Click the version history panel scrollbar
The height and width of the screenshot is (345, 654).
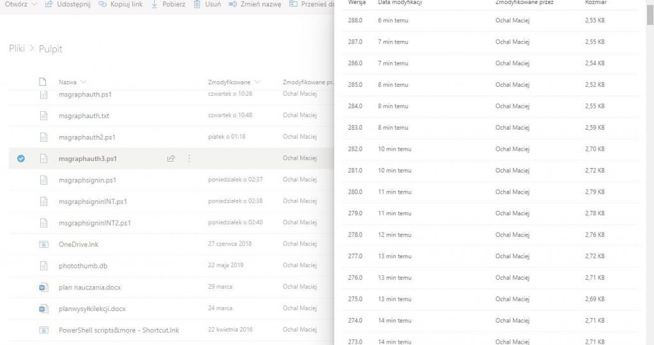[x=650, y=13]
